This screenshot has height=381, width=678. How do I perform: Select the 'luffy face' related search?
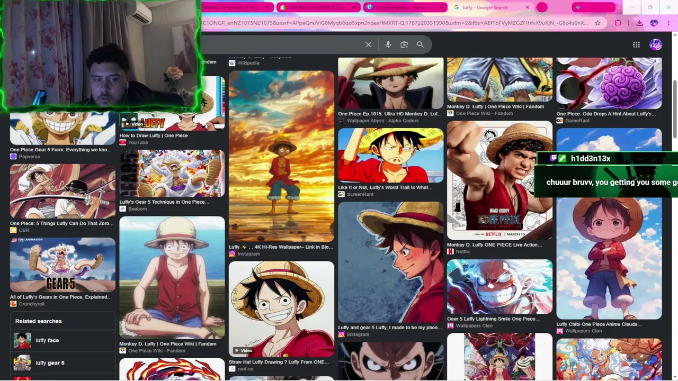pyautogui.click(x=63, y=340)
